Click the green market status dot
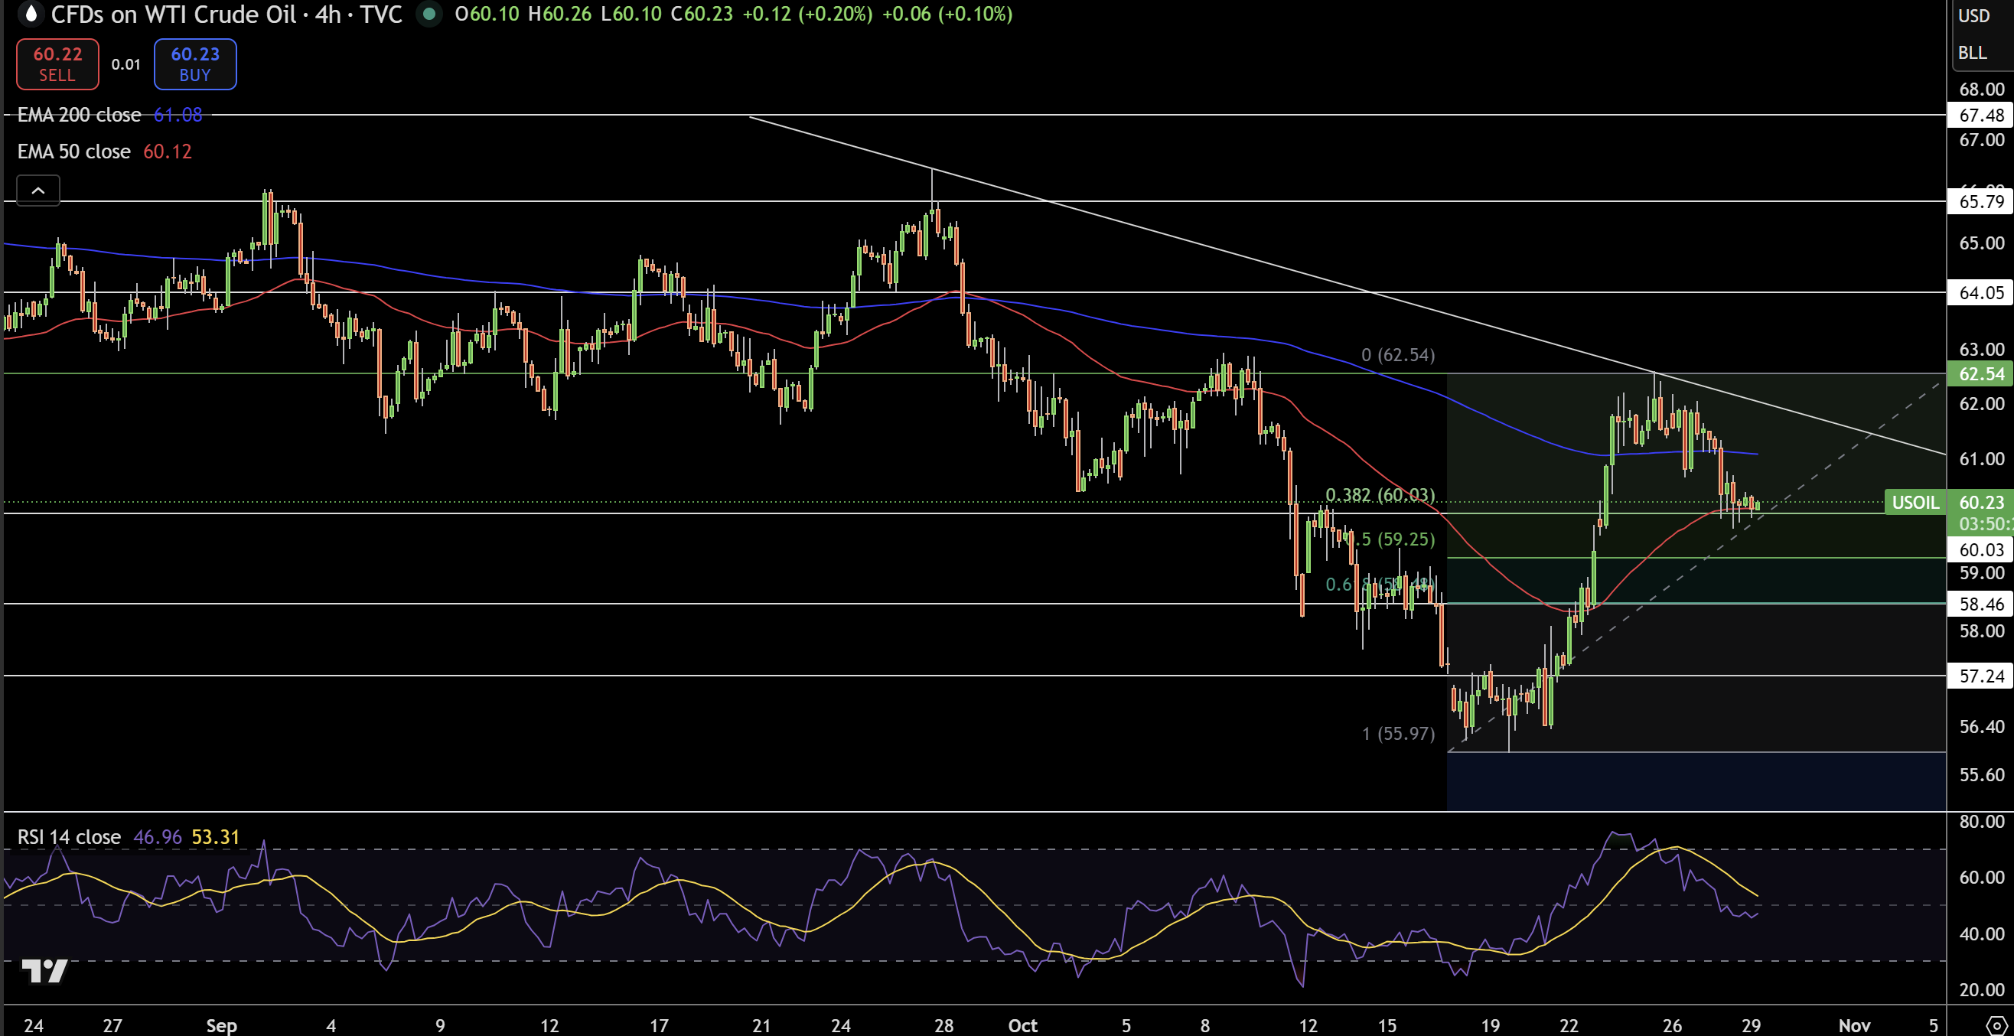 pyautogui.click(x=429, y=13)
